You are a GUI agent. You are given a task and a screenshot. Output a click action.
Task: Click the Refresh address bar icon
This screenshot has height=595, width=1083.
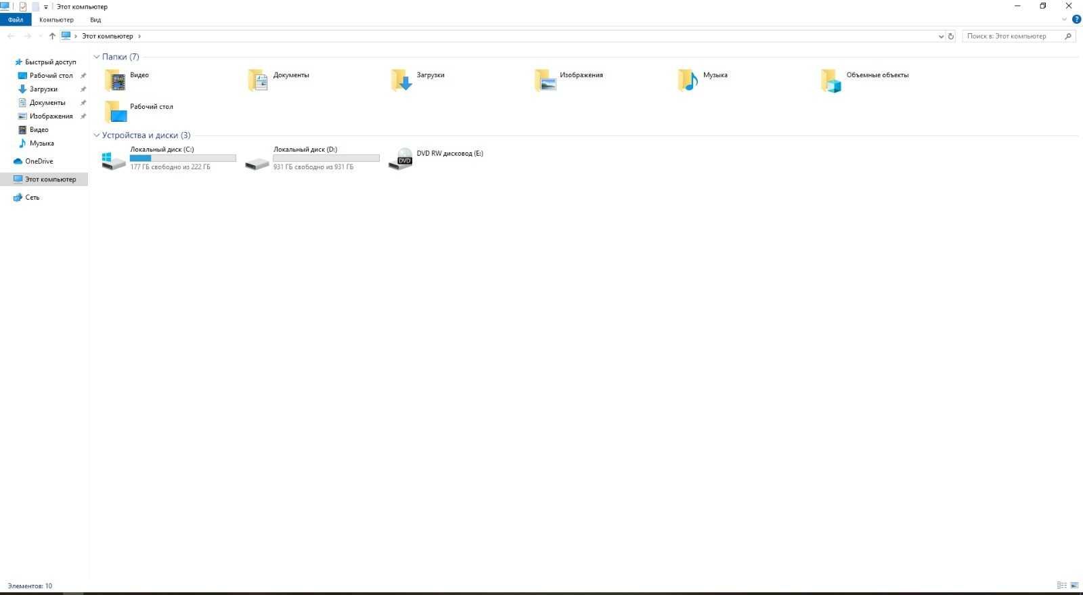pos(951,36)
